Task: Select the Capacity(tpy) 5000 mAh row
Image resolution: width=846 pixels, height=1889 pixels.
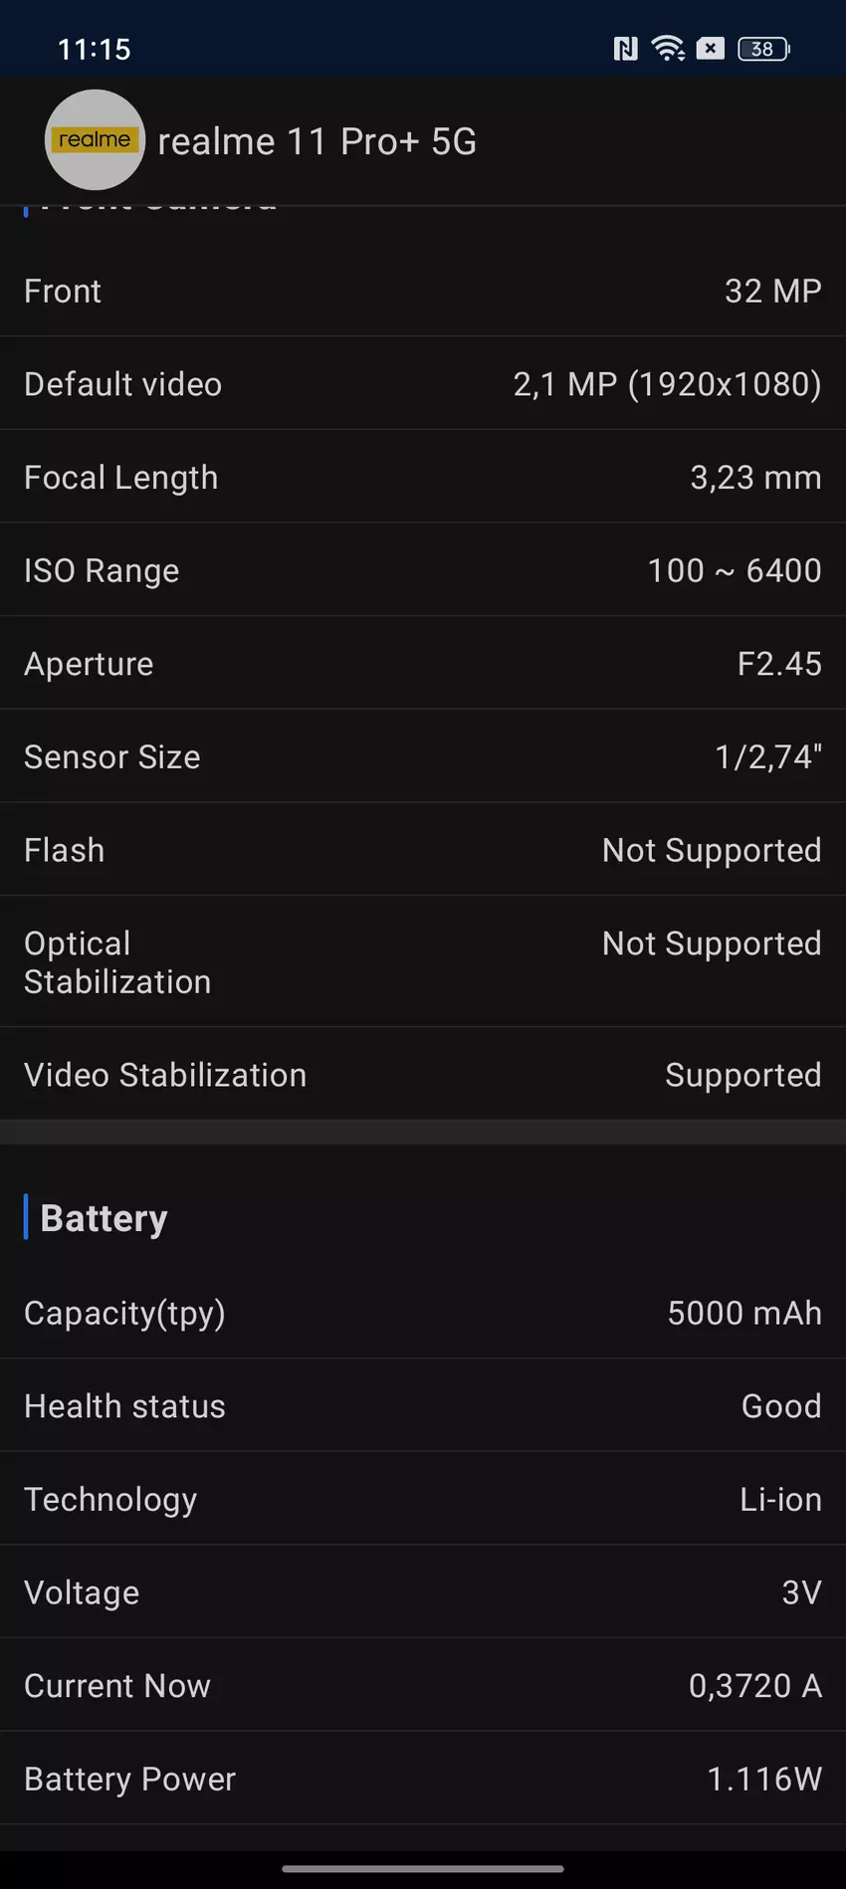Action: [x=423, y=1313]
